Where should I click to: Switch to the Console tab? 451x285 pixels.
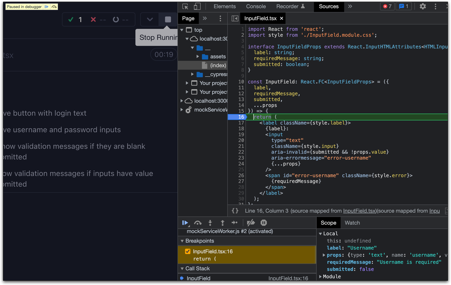[x=256, y=6]
